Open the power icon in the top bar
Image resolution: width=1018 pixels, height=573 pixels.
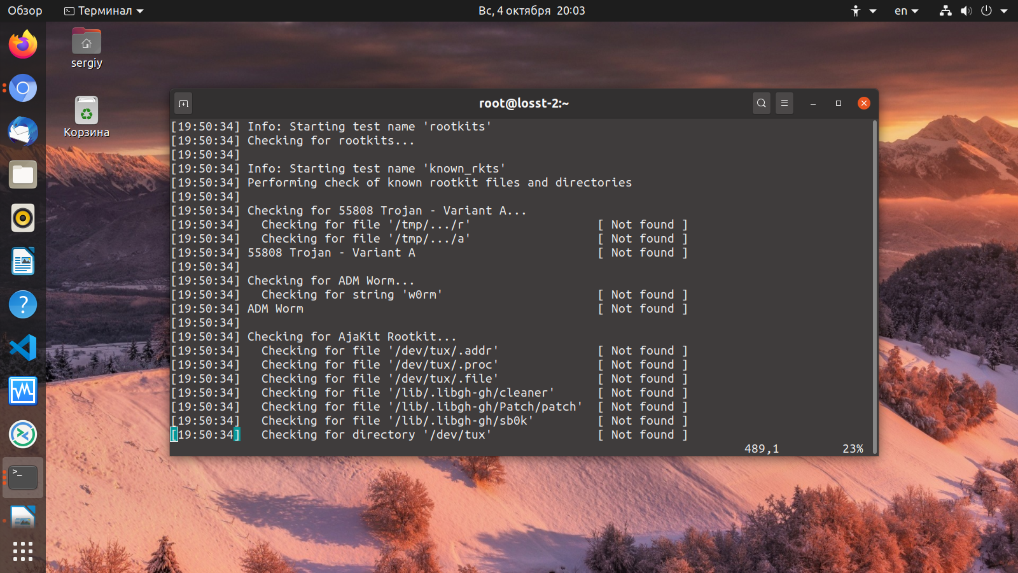(987, 11)
